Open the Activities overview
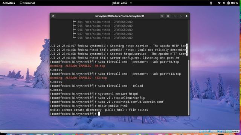The height and width of the screenshot is (135, 241). (9, 3)
